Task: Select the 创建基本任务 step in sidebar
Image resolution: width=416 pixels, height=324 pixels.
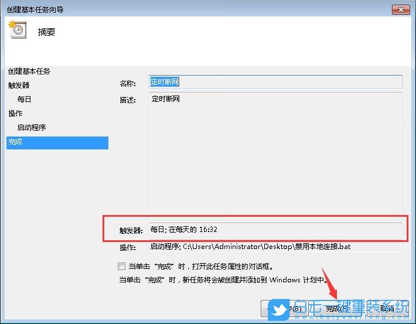Action: (29, 71)
